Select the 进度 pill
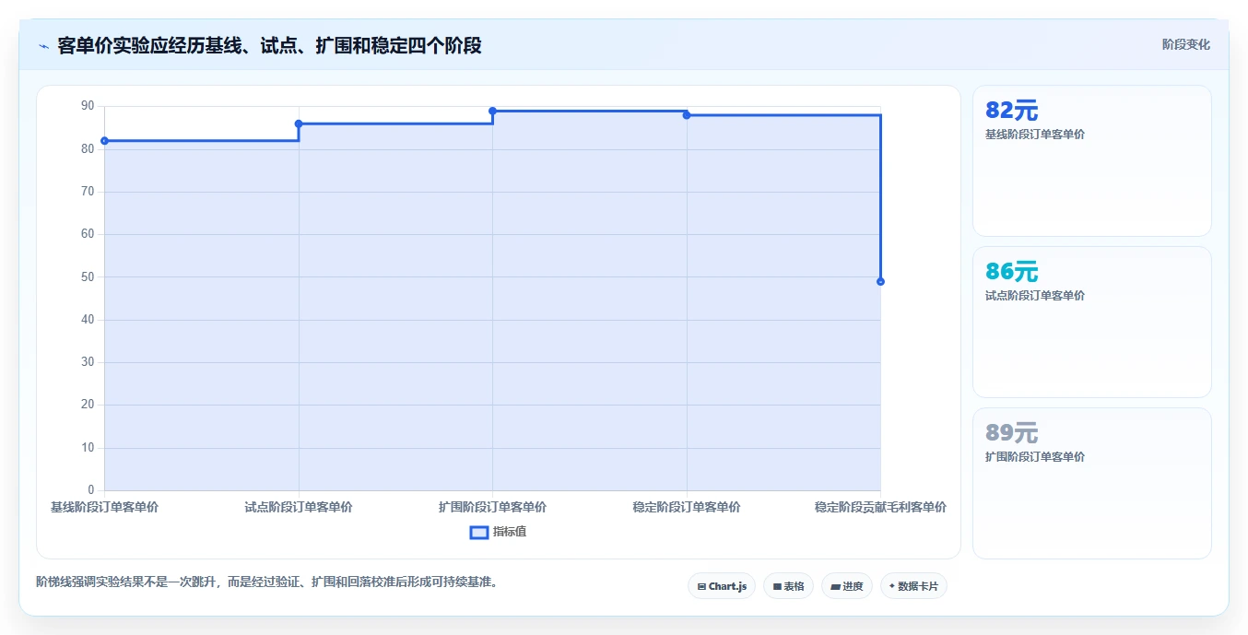Screen dimensions: 1248x635 847,586
